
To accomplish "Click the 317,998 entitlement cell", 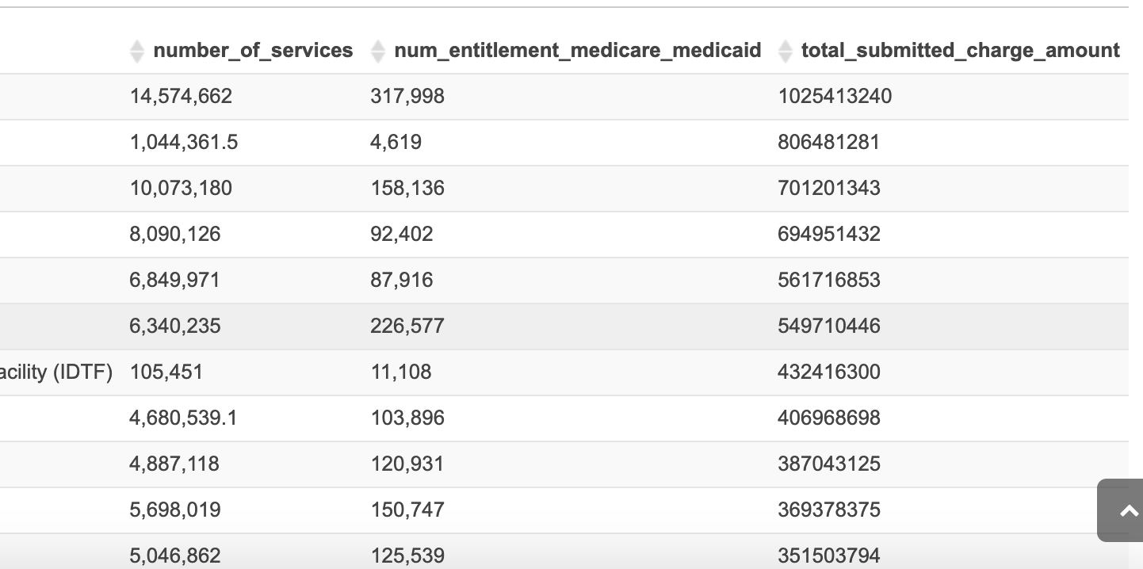I will coord(407,97).
